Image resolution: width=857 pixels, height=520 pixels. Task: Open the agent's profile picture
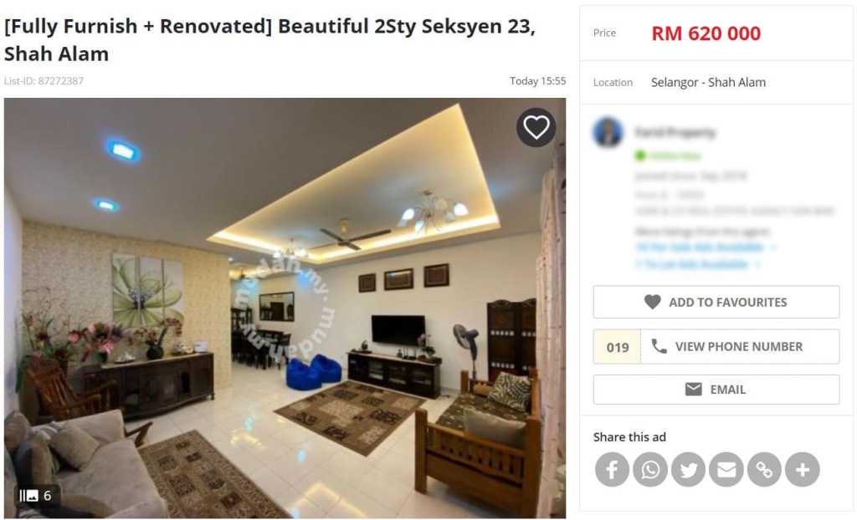608,131
